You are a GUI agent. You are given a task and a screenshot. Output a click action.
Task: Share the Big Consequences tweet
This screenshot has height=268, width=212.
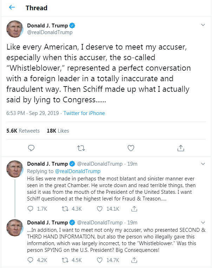(x=134, y=260)
